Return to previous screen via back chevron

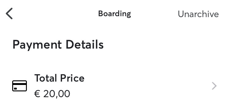[x=9, y=13]
